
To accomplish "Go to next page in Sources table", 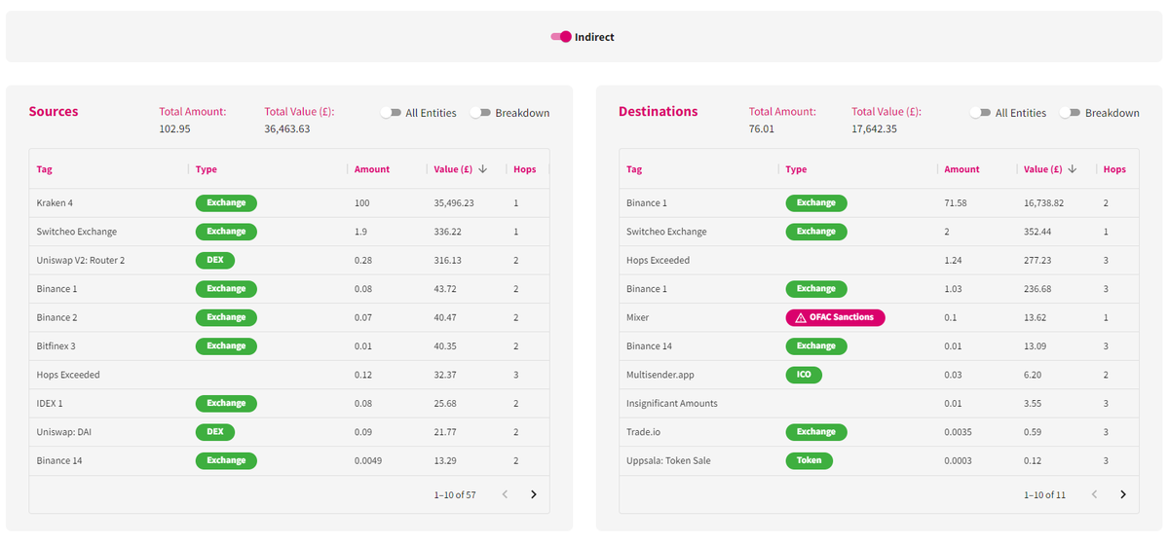I will [534, 494].
